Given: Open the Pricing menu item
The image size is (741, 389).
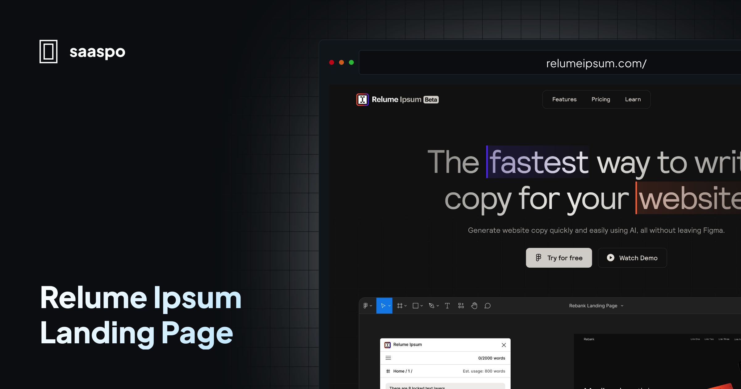Looking at the screenshot, I should [x=601, y=99].
